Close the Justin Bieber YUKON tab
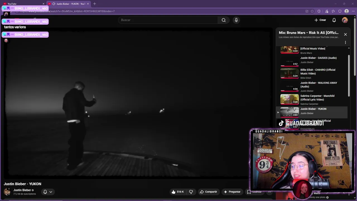The height and width of the screenshot is (201, 357). [x=88, y=4]
